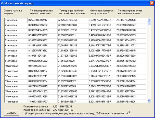Click the table scrollbar up arrow
The width and height of the screenshot is (155, 118).
pos(149,20)
